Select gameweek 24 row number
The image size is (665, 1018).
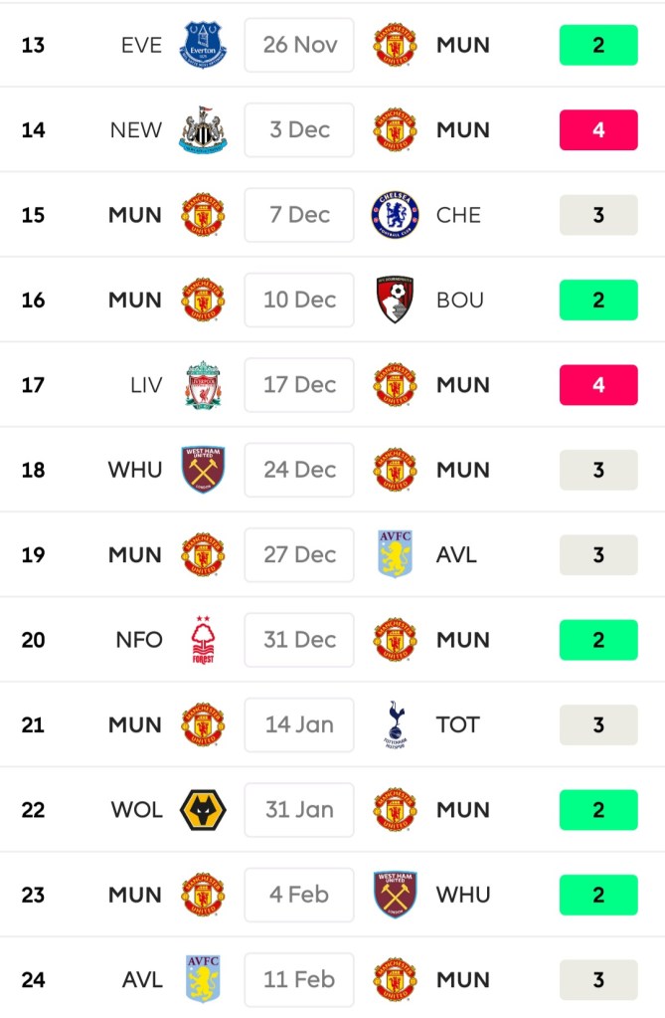click(x=34, y=980)
